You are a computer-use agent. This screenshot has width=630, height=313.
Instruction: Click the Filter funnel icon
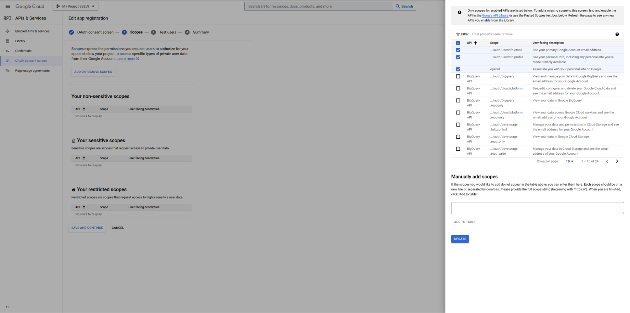click(458, 34)
